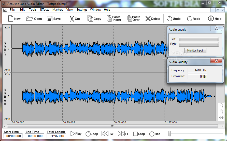
Task: Close the Audio Levels panel
Action: 216,28
